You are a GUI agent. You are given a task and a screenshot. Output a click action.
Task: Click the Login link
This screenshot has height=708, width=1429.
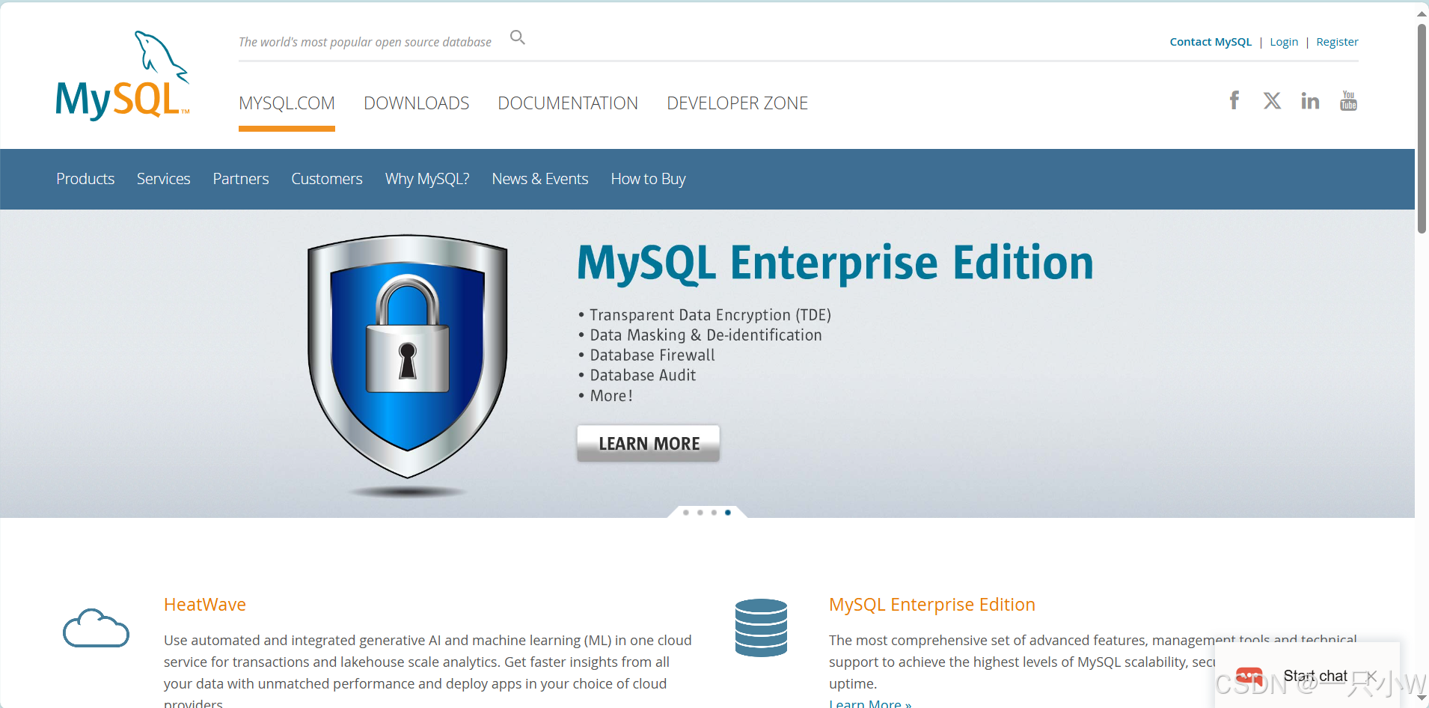[1284, 42]
